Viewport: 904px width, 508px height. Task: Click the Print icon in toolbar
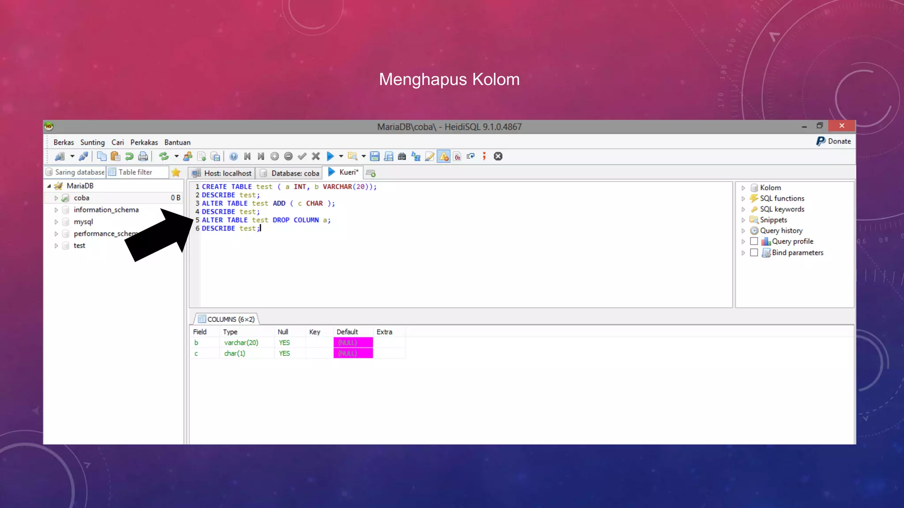pyautogui.click(x=143, y=156)
